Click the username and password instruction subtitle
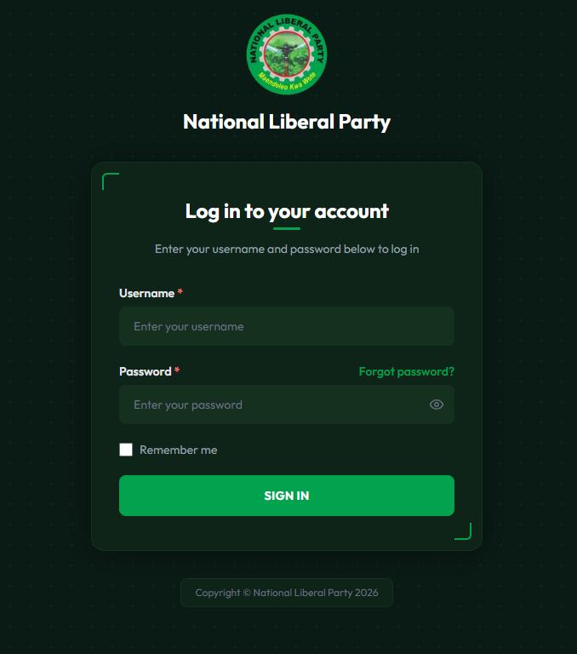This screenshot has width=577, height=654. pyautogui.click(x=287, y=250)
